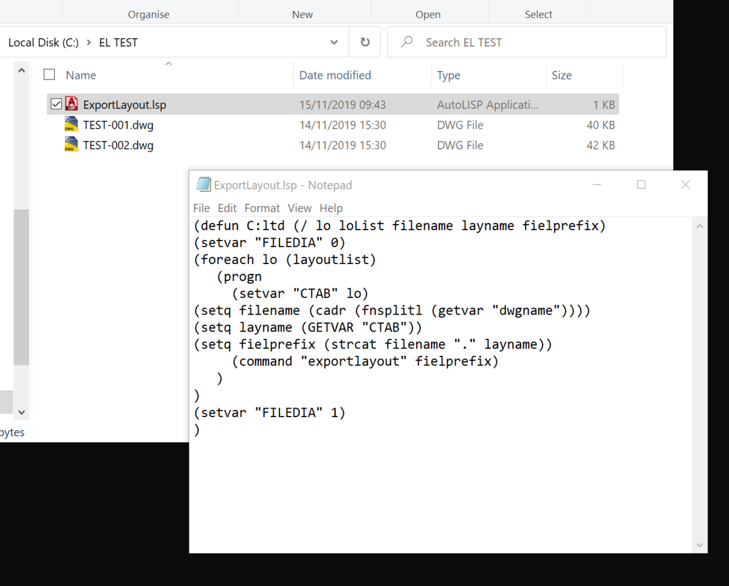Click the ExportLayout.lsp AutoLISP file icon
This screenshot has width=729, height=586.
[72, 104]
